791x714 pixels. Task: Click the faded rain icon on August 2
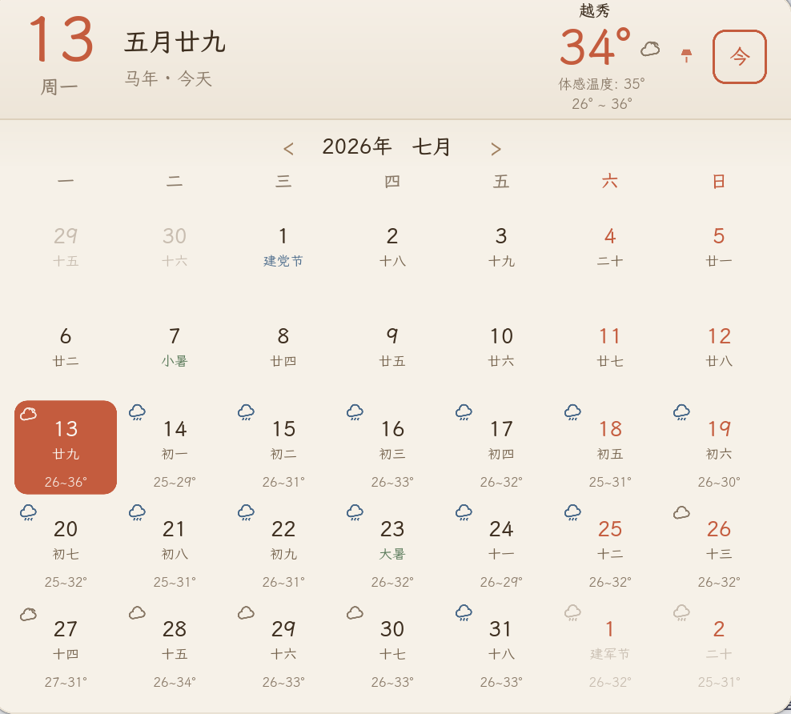[681, 612]
